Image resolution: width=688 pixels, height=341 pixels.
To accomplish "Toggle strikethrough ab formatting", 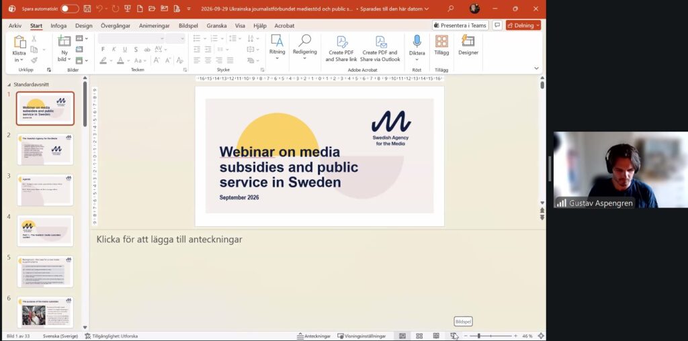I will pos(146,50).
